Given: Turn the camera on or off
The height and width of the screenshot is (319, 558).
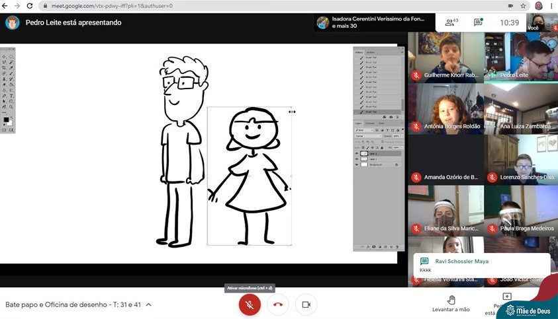Looking at the screenshot, I should pyautogui.click(x=306, y=304).
